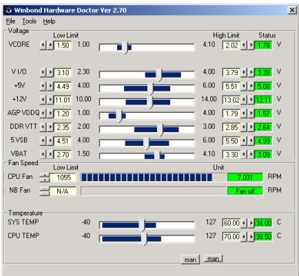Increase VBAT low limit with right arrow

pyautogui.click(x=50, y=154)
